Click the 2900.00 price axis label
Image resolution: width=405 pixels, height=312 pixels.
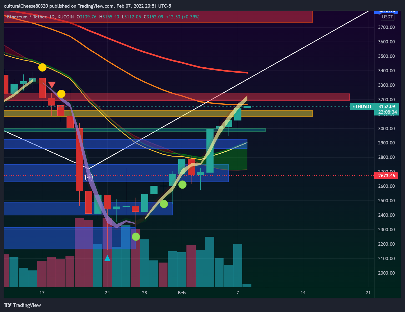(386, 143)
